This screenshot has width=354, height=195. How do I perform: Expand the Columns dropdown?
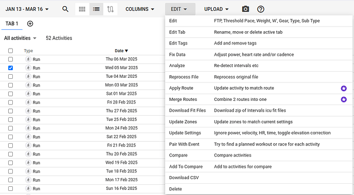click(140, 9)
